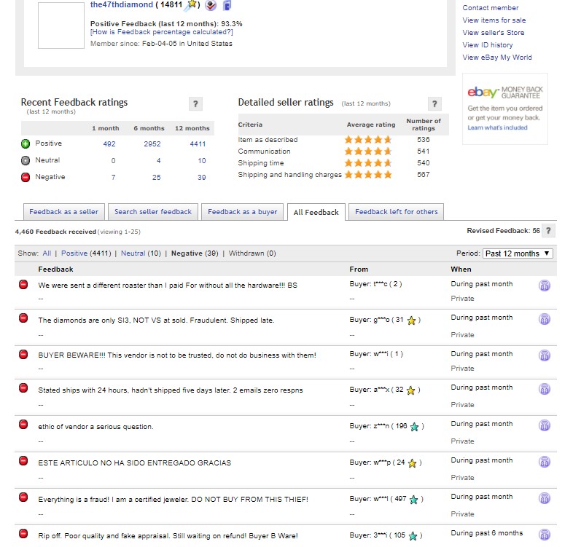Switch to Feedback as a seller tab
581x547 pixels.
[x=63, y=212]
